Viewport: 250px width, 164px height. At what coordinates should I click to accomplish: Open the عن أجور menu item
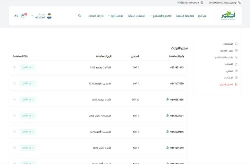tap(202, 16)
